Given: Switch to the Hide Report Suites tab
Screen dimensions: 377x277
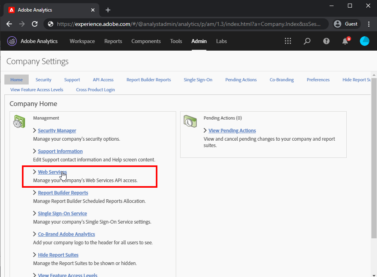Looking at the screenshot, I should 357,80.
